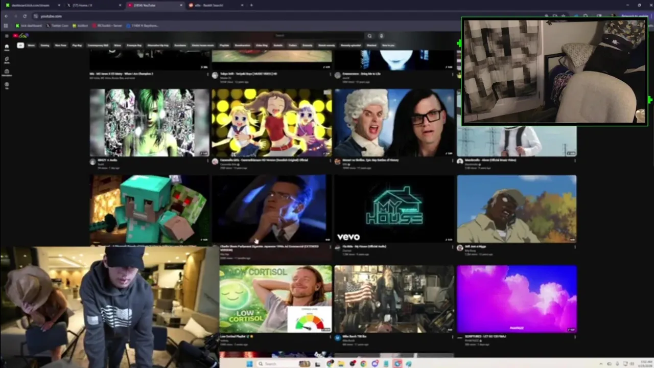Click the channel avatar beside the Flo Rida My House video
The height and width of the screenshot is (368, 654).
[x=337, y=248]
